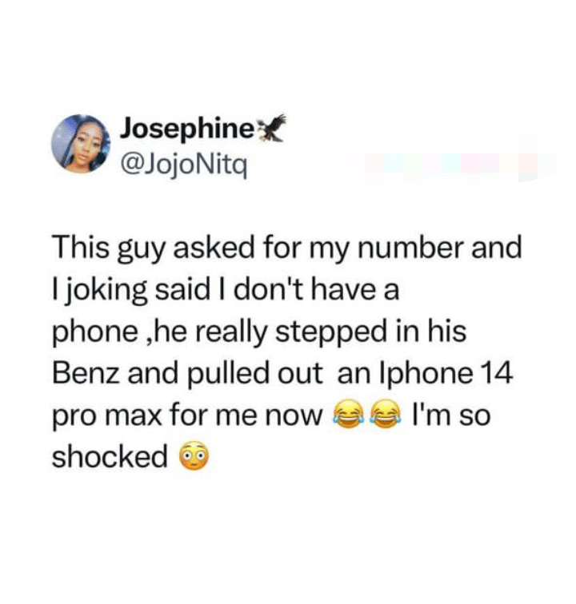Click the I'm so text
The image size is (576, 604).
tap(451, 415)
